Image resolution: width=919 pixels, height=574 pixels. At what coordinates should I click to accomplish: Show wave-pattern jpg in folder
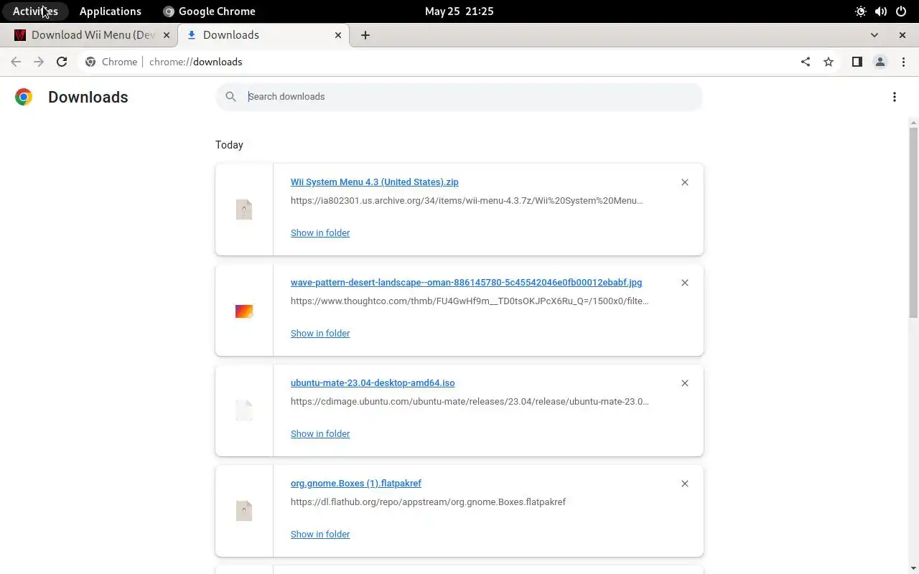pos(320,333)
